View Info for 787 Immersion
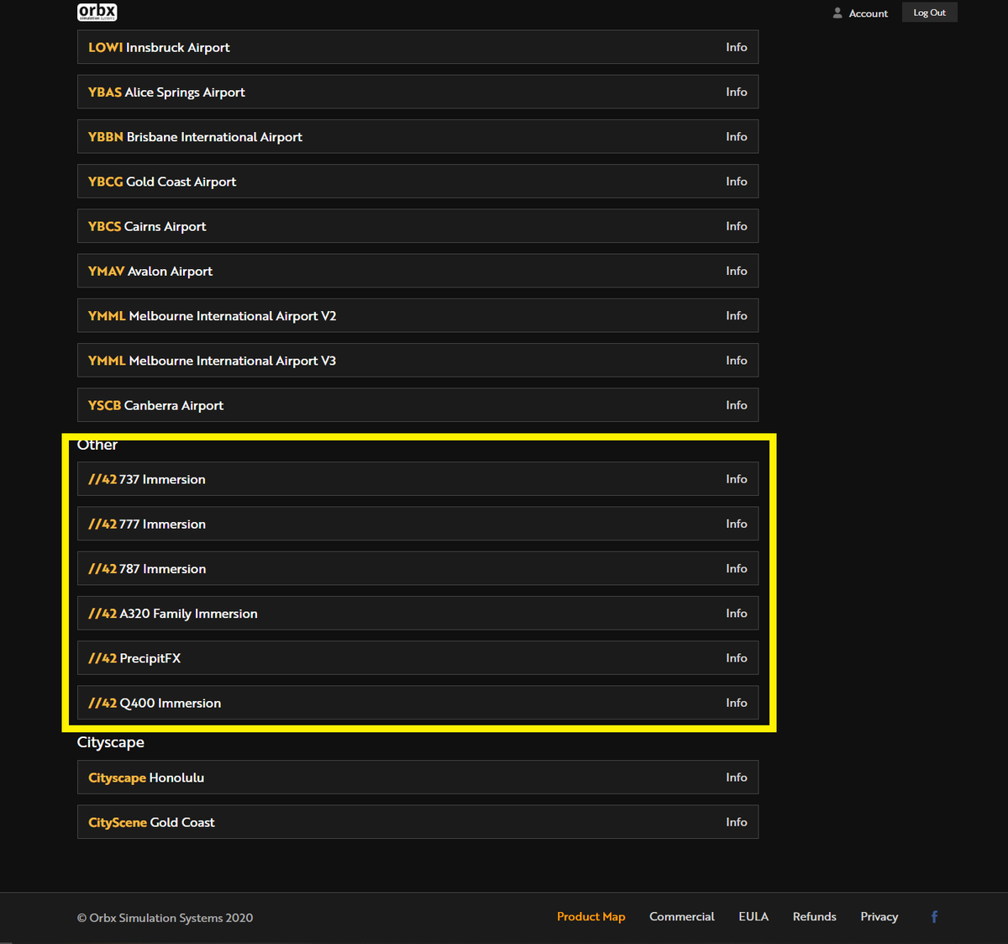The image size is (1008, 944). pyautogui.click(x=737, y=568)
